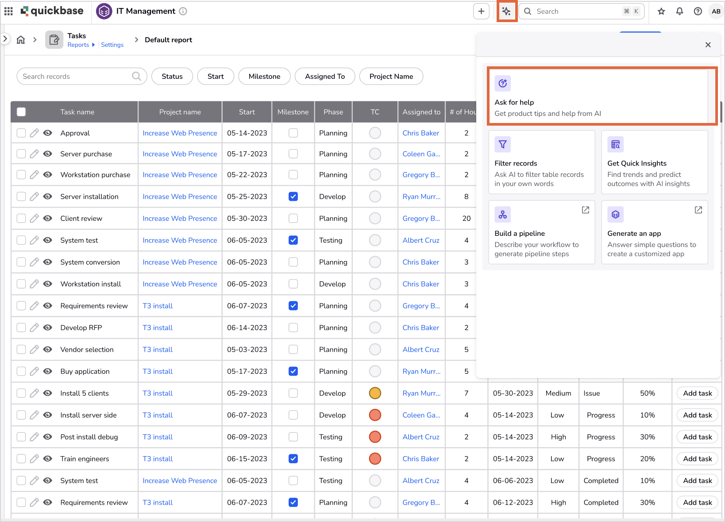Open the apps grid launcher
The width and height of the screenshot is (725, 522).
8,12
